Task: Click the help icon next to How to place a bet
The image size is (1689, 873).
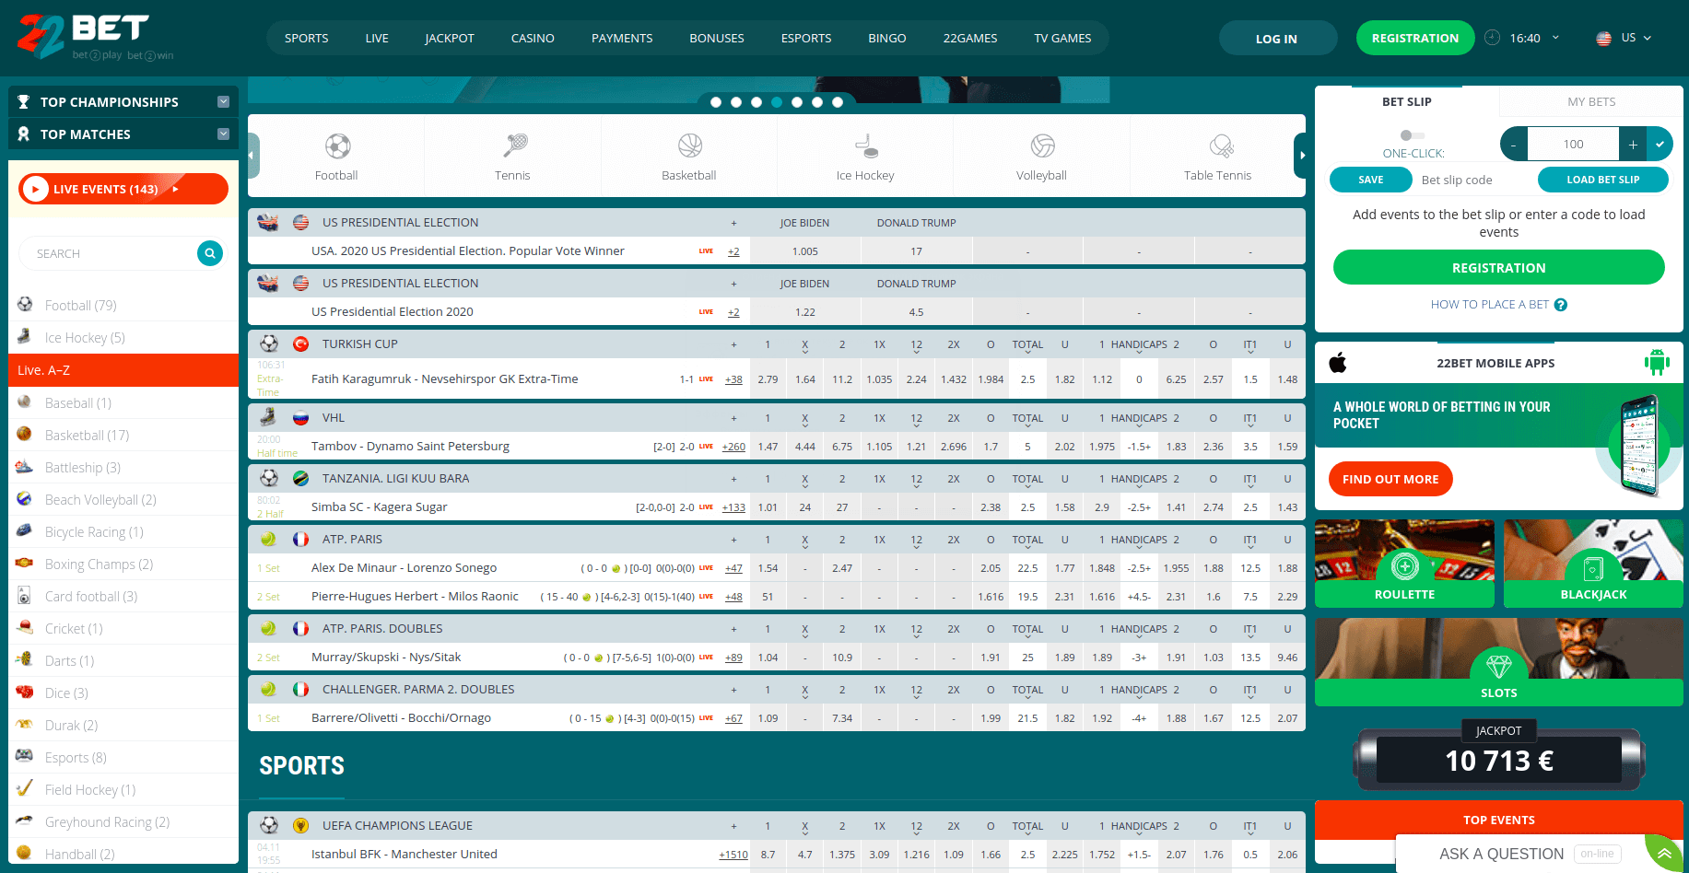Action: pos(1561,305)
